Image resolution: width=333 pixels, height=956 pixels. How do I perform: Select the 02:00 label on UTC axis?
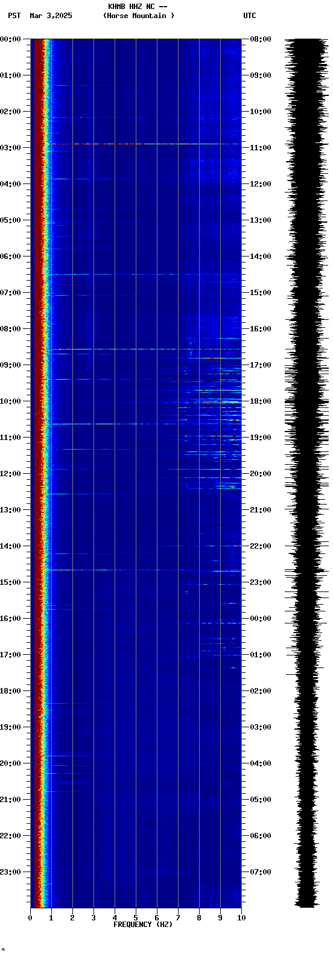pos(261,691)
